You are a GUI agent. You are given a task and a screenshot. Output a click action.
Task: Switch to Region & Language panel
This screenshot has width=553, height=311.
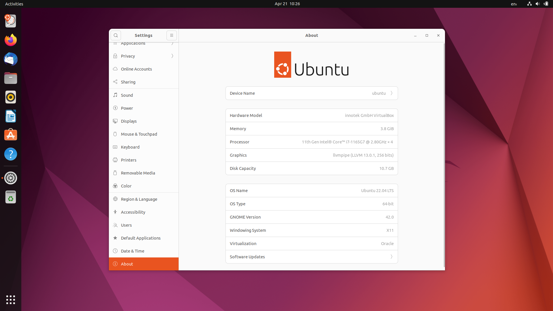[x=139, y=199]
